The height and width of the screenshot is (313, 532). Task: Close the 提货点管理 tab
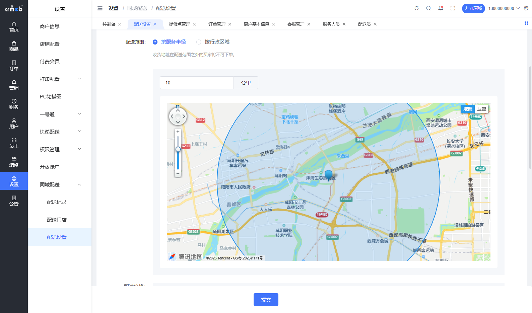194,24
